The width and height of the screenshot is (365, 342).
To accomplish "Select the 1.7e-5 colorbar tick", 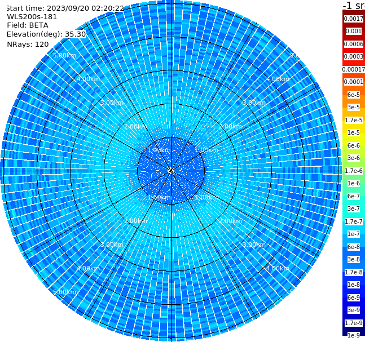I will pyautogui.click(x=354, y=120).
